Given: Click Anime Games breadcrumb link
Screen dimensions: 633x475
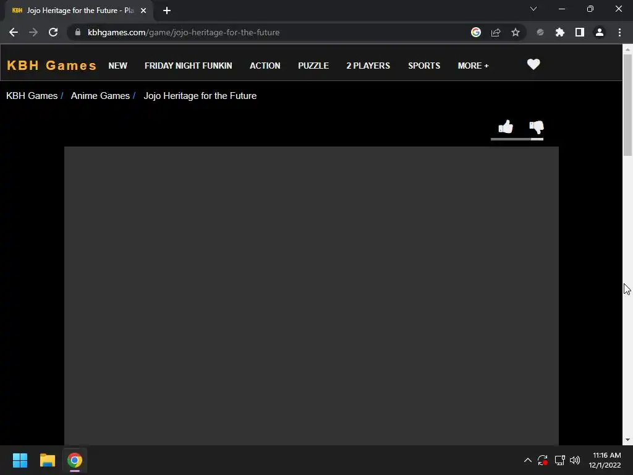Looking at the screenshot, I should tap(100, 96).
